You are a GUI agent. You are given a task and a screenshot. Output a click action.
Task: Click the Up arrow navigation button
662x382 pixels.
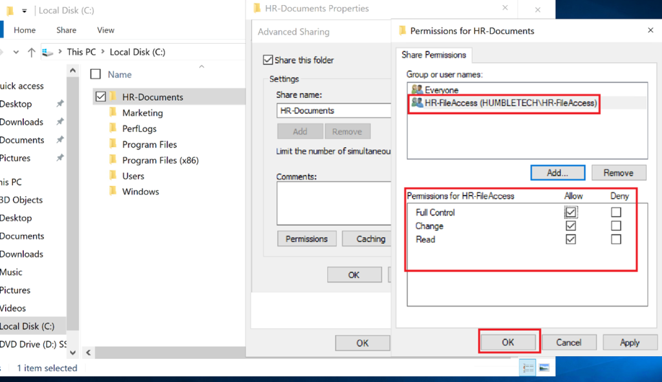pos(31,52)
